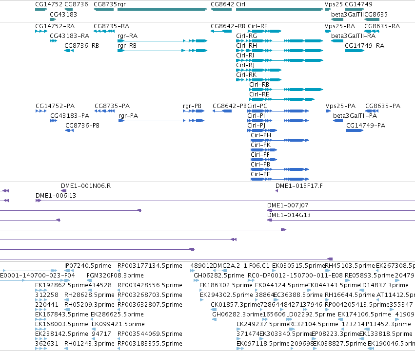The image size is (415, 351).
Task: Click the DME1-001N06.R clone label
Action: [86, 186]
